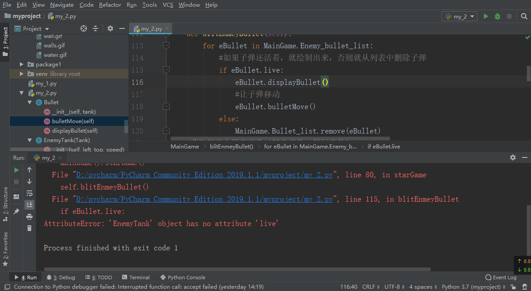The width and height of the screenshot is (531, 291).
Task: Click inspection green checkmark in editor
Action: [x=527, y=37]
